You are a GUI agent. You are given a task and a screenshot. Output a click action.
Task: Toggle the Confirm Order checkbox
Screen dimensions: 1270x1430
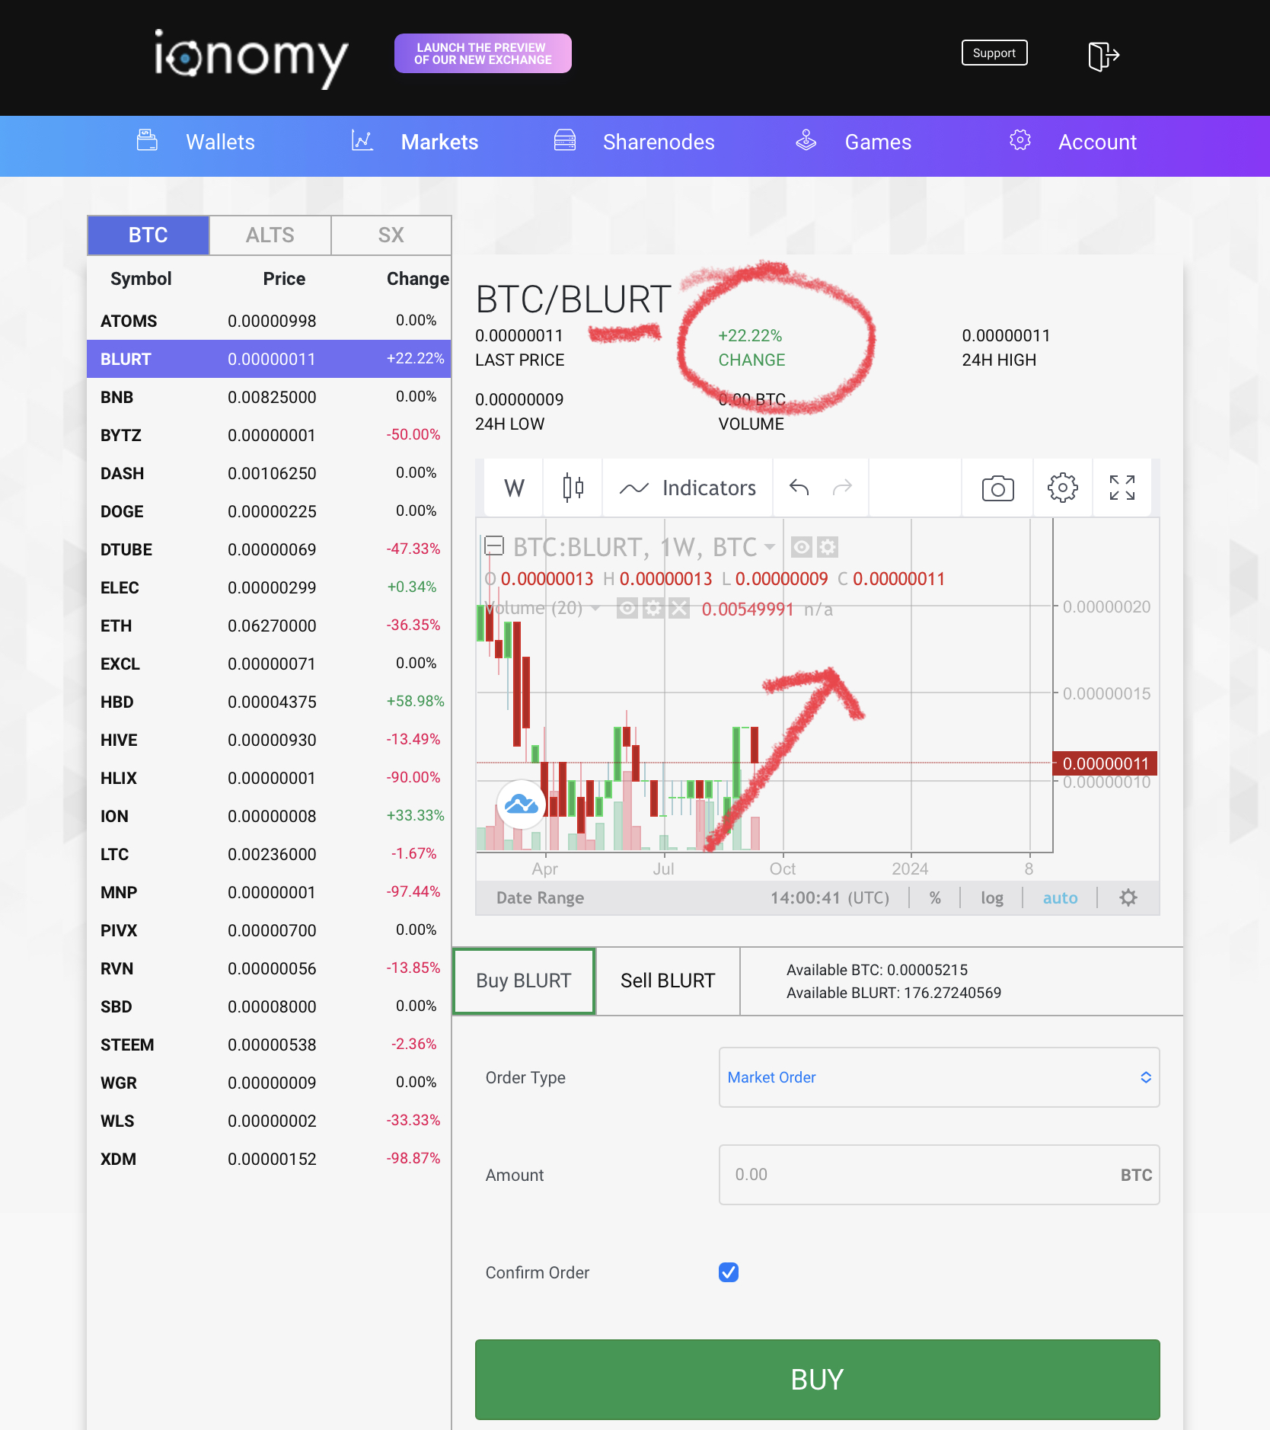pyautogui.click(x=729, y=1272)
